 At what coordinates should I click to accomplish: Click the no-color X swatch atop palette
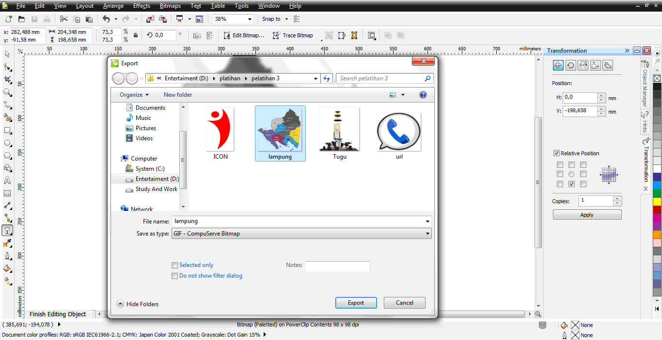657,78
